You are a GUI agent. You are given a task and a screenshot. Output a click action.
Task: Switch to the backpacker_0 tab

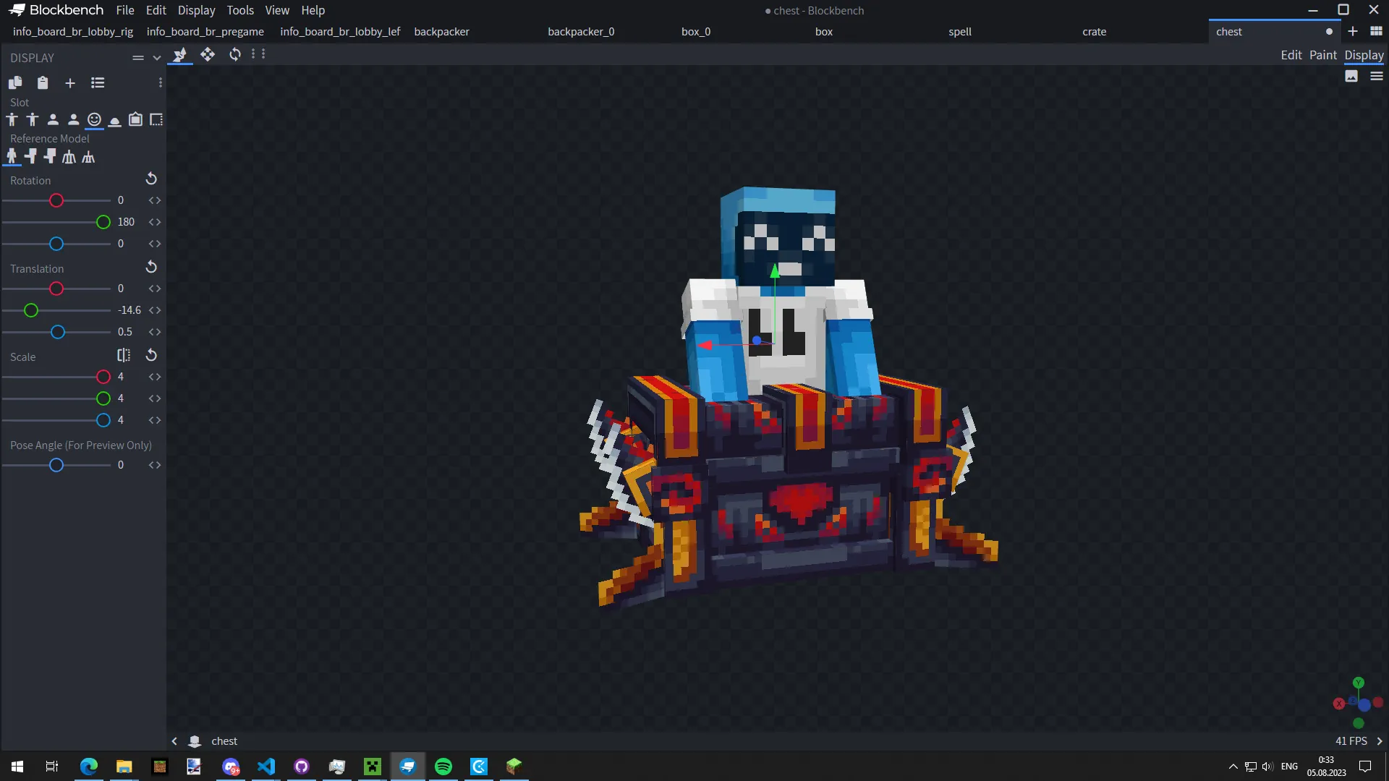point(581,32)
